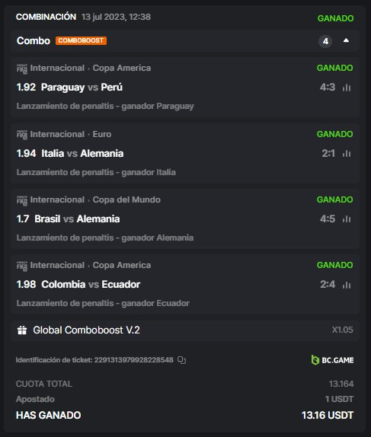Click the X1.05 boost multiplier
This screenshot has width=371, height=437.
(x=342, y=330)
